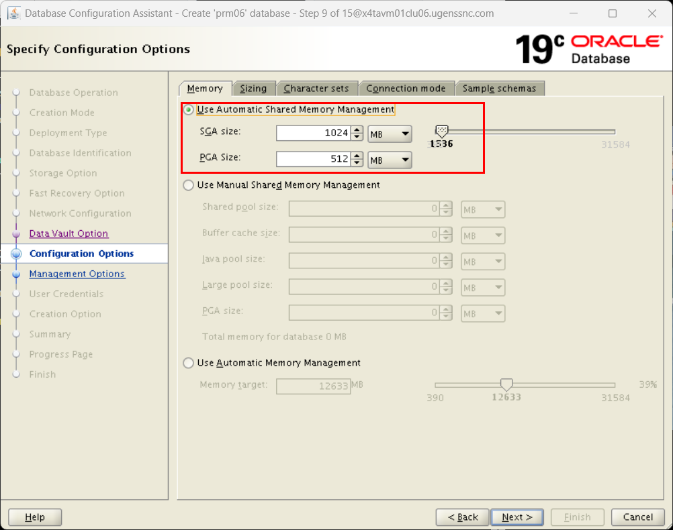Click the Large pool size field
Image resolution: width=673 pixels, height=530 pixels.
click(364, 286)
